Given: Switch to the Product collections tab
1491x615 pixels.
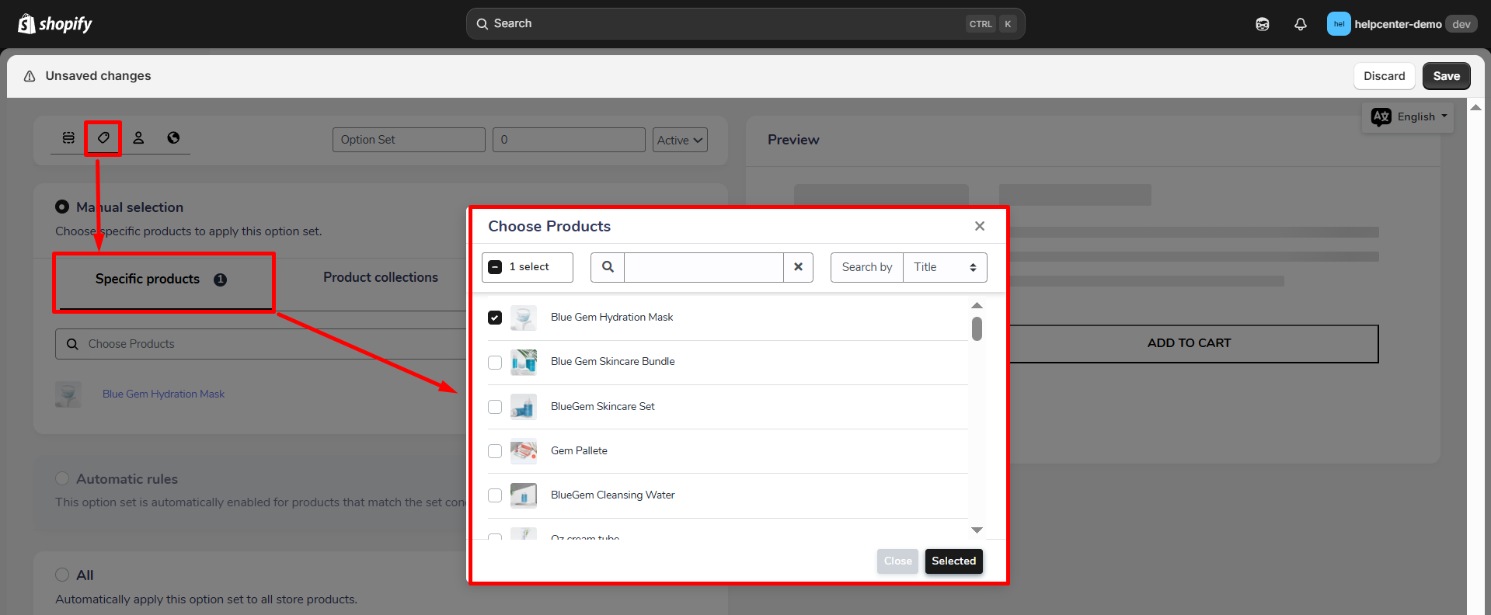Looking at the screenshot, I should (x=380, y=278).
